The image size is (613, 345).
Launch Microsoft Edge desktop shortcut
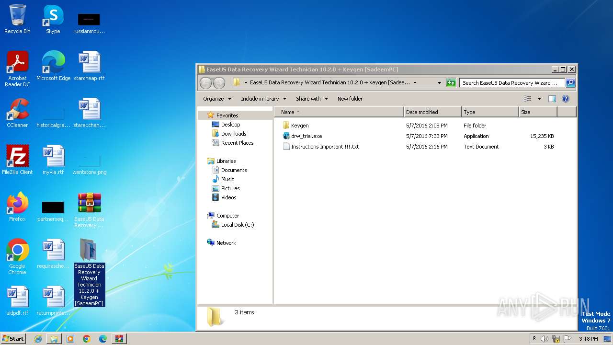click(53, 66)
